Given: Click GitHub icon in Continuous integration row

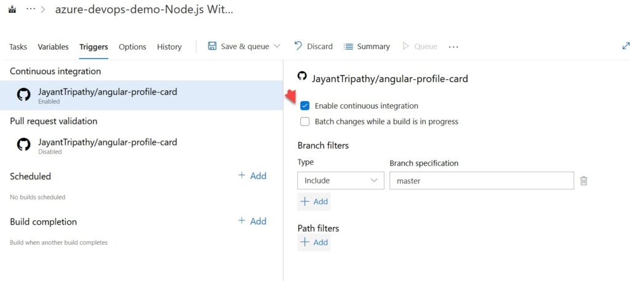Looking at the screenshot, I should point(24,95).
